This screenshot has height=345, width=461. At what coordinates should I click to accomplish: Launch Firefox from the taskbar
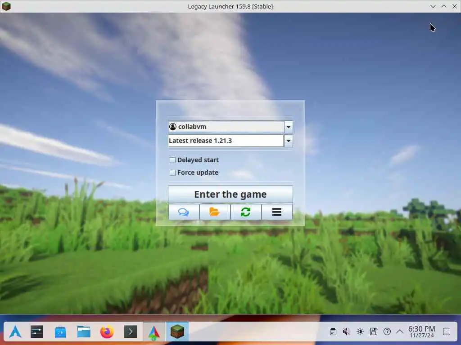(x=107, y=332)
